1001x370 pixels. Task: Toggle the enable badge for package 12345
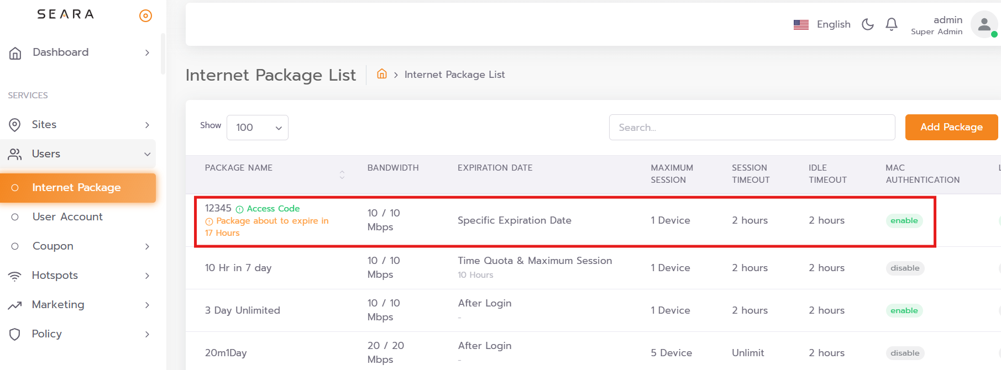coord(904,220)
